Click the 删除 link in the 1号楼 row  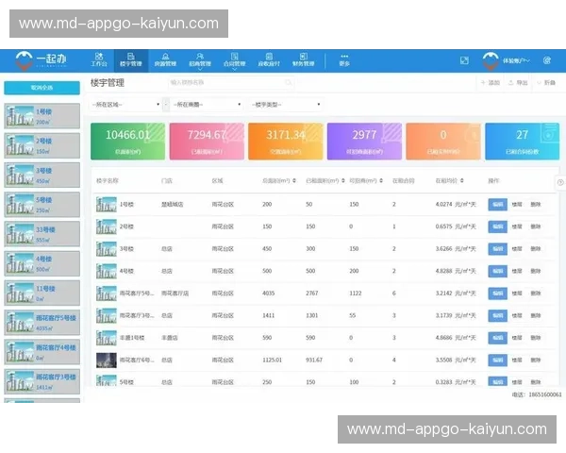click(536, 205)
